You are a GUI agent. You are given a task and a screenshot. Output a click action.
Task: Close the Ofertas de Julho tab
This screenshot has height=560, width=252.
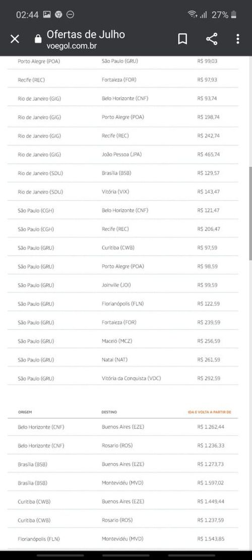pyautogui.click(x=15, y=39)
